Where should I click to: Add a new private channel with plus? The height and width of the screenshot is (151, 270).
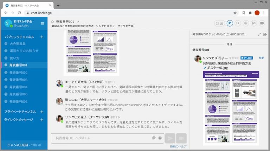[x=42, y=112]
